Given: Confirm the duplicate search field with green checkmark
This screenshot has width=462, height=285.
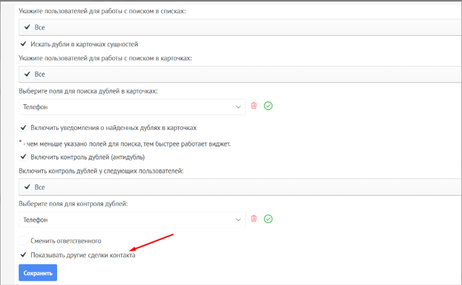Looking at the screenshot, I should click(268, 106).
